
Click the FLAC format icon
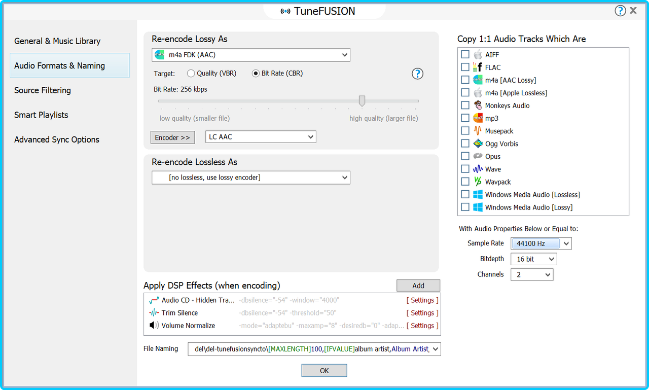(478, 67)
